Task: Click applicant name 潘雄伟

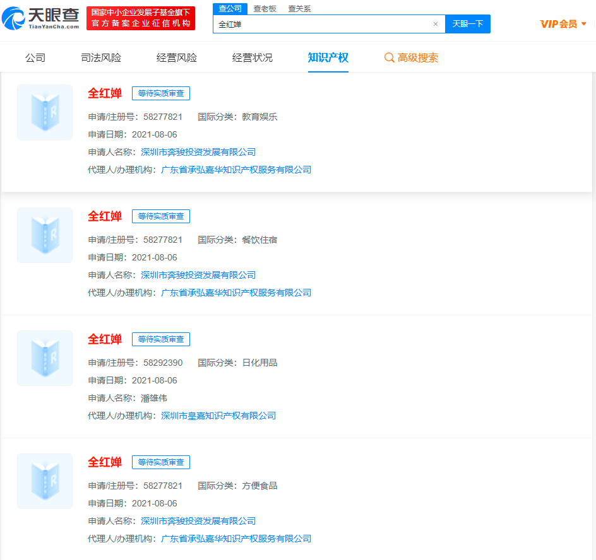Action: pyautogui.click(x=154, y=399)
